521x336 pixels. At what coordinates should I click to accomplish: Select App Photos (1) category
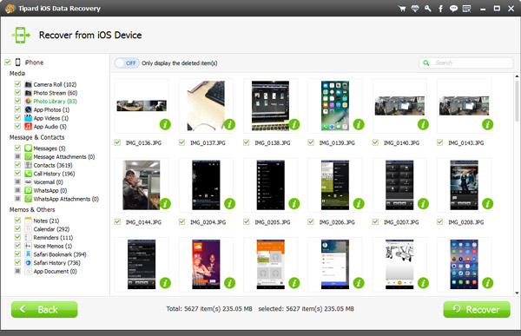(51, 110)
